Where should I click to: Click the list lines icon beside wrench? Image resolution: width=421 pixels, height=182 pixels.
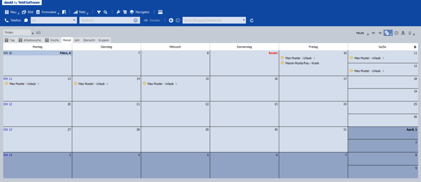[x=124, y=12]
